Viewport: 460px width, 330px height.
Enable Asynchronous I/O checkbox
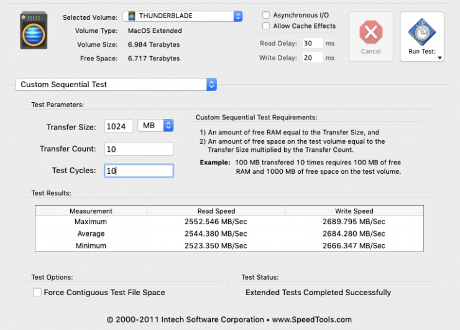pyautogui.click(x=266, y=15)
